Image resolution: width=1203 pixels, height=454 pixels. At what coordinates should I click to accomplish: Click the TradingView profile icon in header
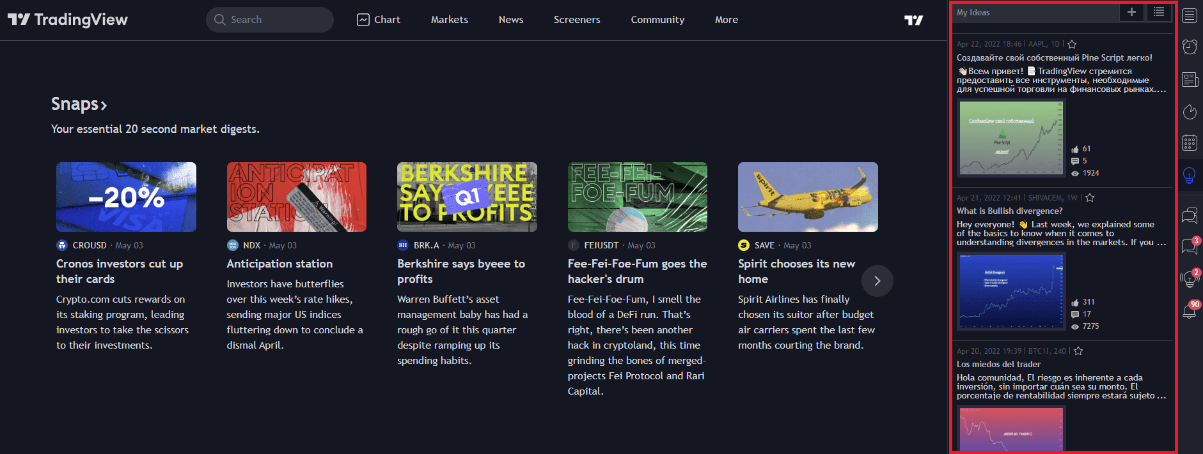coord(914,20)
